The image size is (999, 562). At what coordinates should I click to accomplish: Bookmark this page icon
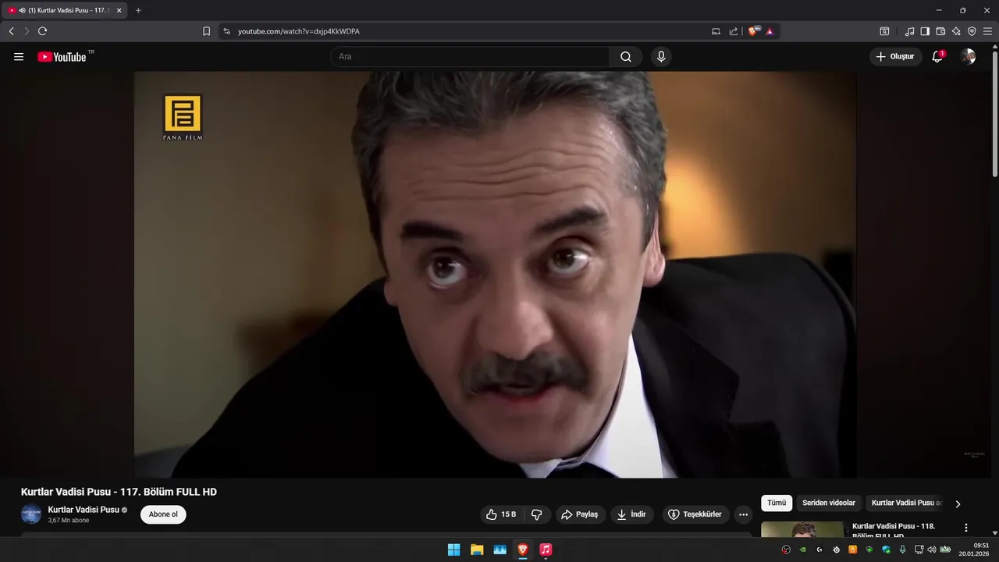coord(206,31)
